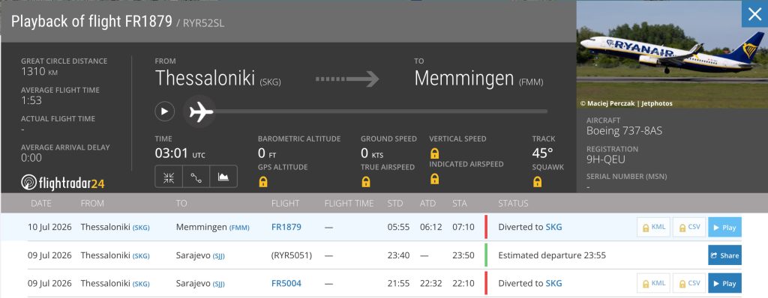Click the locked indicated airspeed padlock
768x298 pixels.
tap(434, 179)
